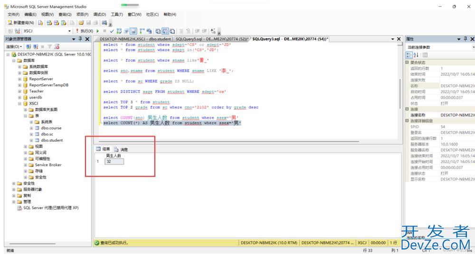The image size is (475, 255).
Task: Click the New Query (新建查询) button
Action: (20, 23)
